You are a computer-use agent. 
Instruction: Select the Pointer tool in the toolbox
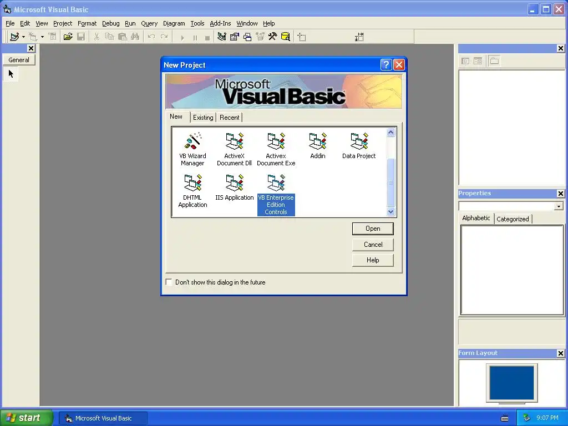click(x=11, y=74)
